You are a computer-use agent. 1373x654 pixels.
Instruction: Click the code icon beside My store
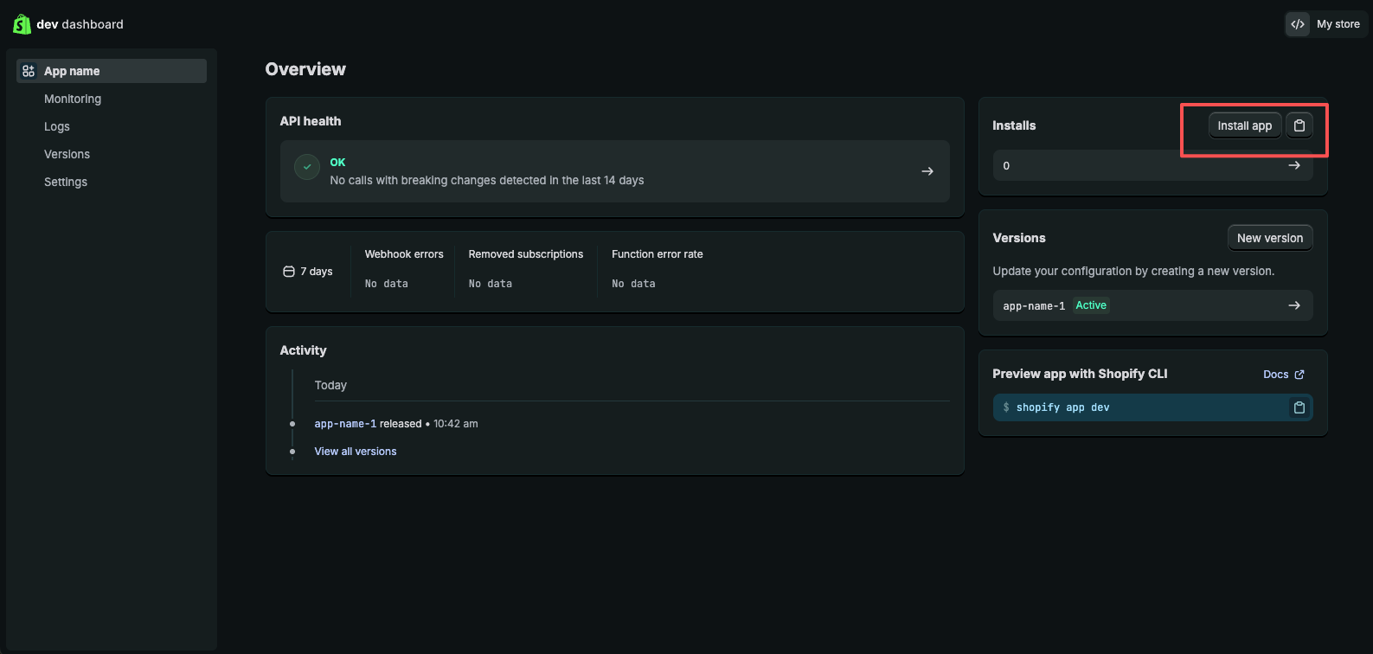tap(1298, 24)
